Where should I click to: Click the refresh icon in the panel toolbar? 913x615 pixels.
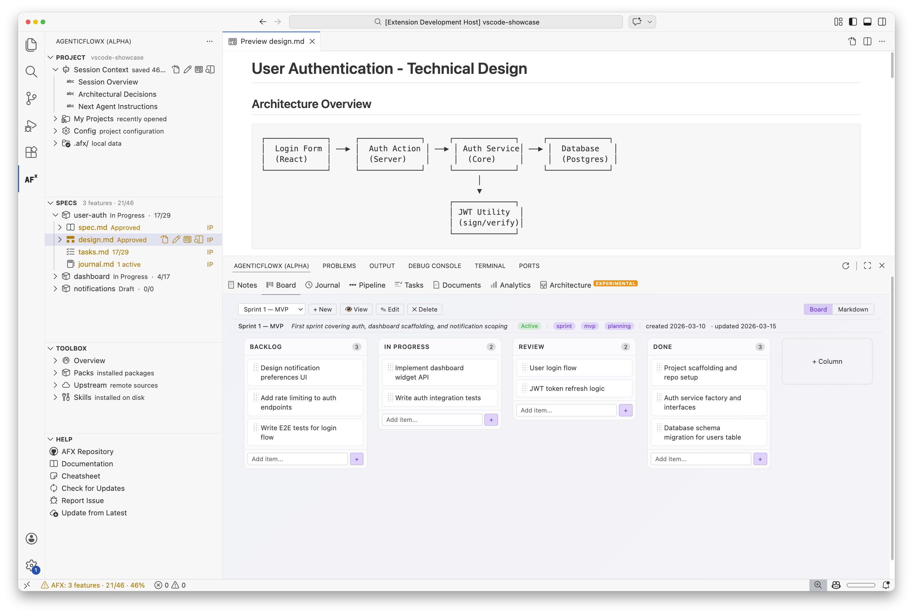(846, 266)
